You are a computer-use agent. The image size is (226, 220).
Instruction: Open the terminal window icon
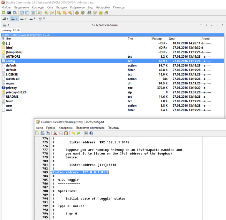pyautogui.click(x=9, y=13)
